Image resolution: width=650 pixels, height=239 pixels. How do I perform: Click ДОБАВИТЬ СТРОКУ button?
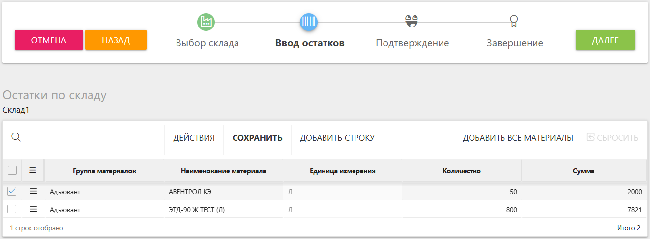[337, 138]
